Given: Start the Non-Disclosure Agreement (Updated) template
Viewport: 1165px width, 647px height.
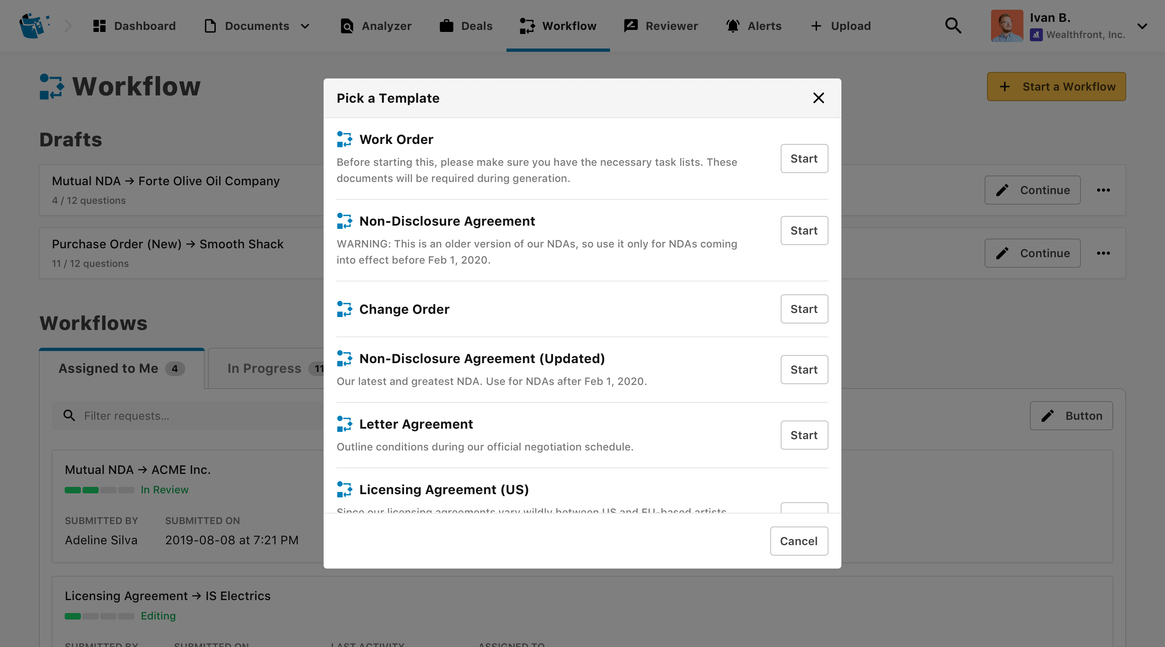Looking at the screenshot, I should 804,369.
